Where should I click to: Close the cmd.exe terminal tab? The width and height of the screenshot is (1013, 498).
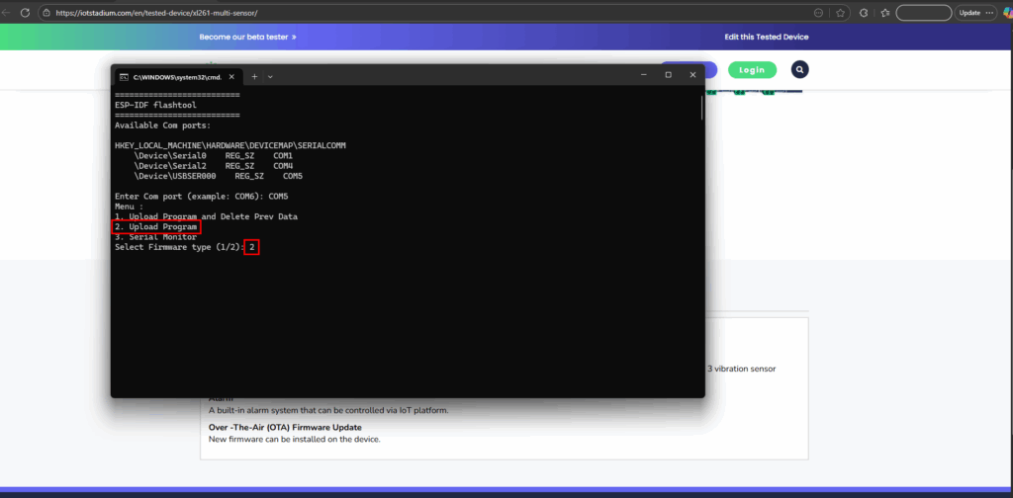point(232,76)
